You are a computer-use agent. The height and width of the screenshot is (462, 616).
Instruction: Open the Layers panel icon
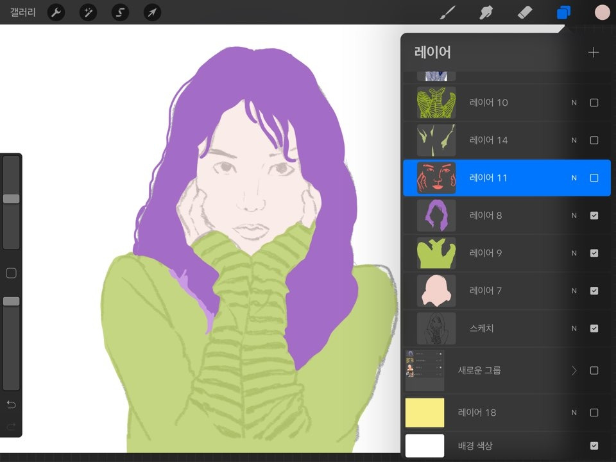563,12
